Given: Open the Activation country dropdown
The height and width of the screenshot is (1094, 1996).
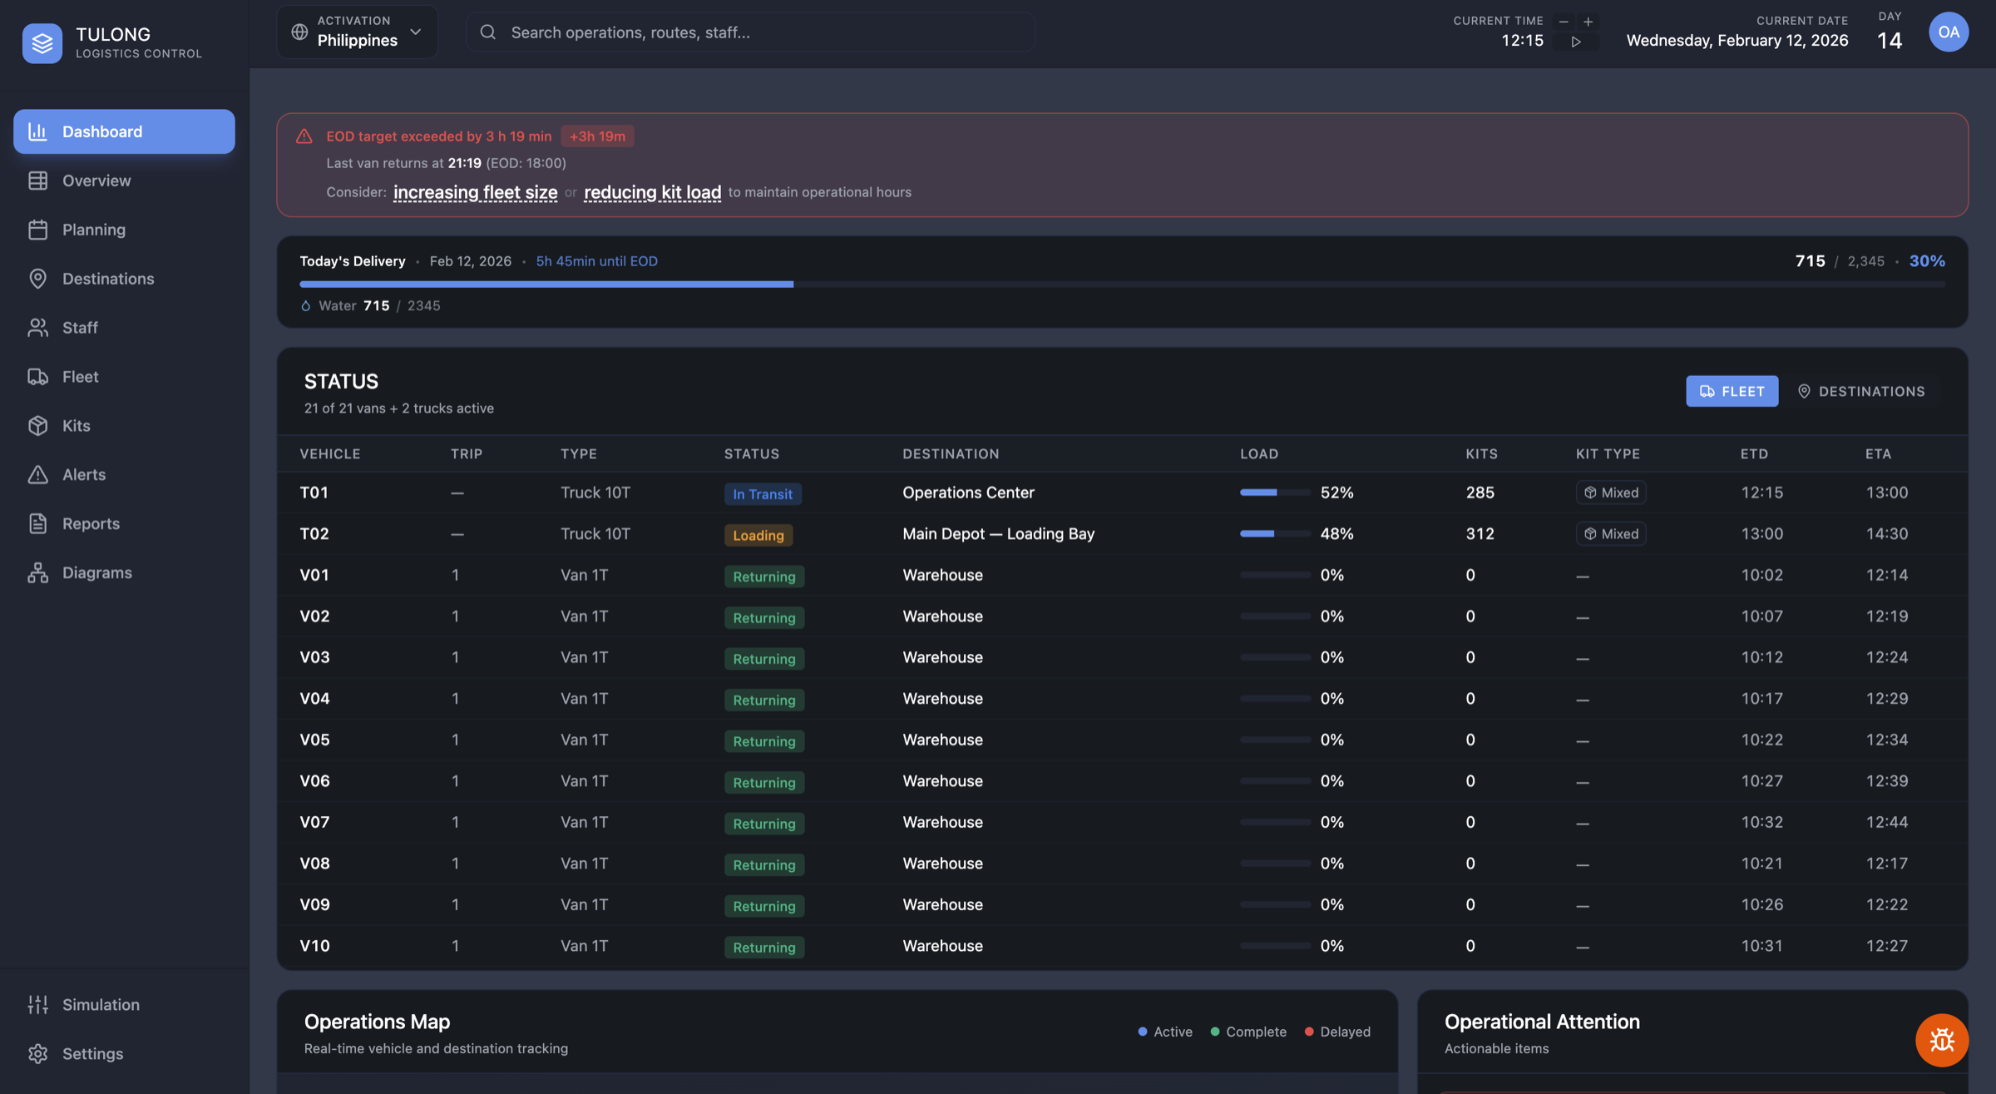Looking at the screenshot, I should point(357,32).
